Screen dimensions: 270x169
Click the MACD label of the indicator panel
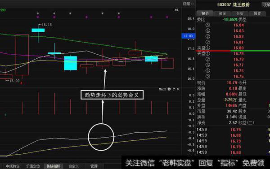coord(162,89)
